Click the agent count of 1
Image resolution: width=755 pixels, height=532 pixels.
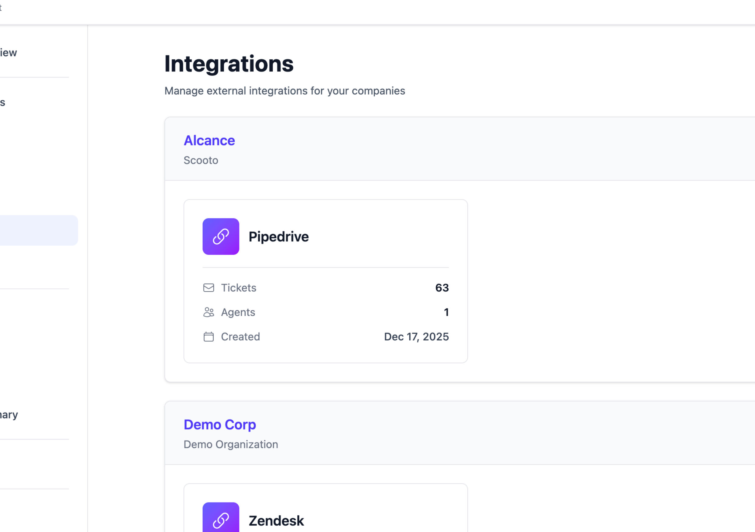[446, 312]
